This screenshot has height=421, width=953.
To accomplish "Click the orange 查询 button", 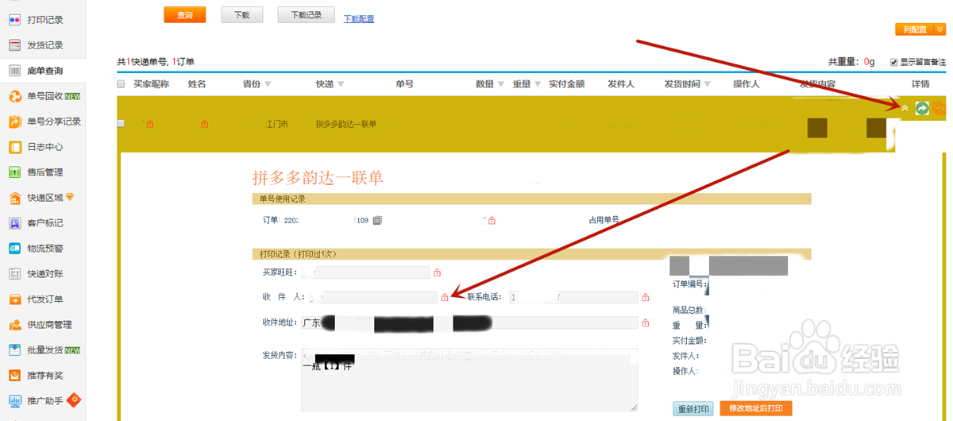I will pyautogui.click(x=185, y=15).
